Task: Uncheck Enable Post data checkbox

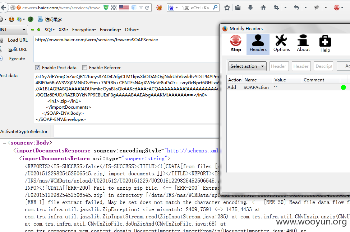Action: click(x=37, y=67)
